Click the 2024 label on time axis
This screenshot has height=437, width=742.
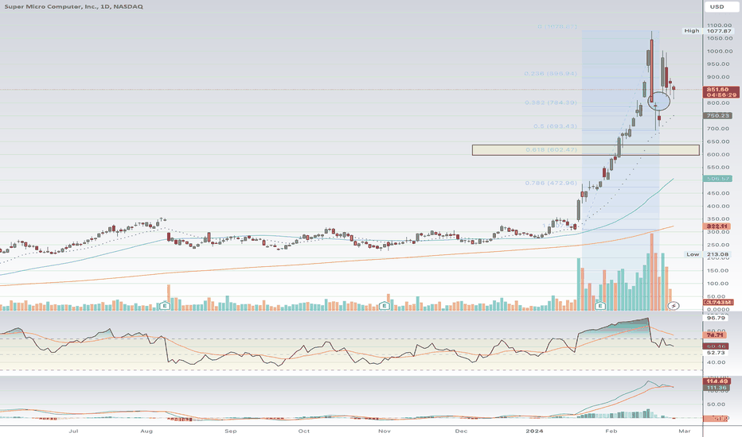[x=535, y=431]
